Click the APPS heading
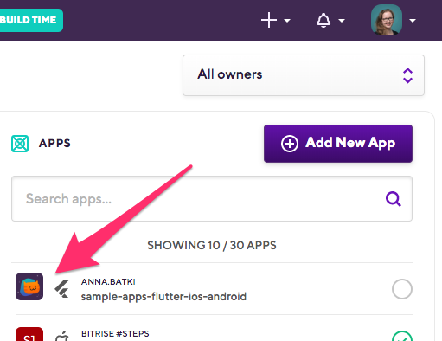442x341 pixels. click(x=54, y=144)
